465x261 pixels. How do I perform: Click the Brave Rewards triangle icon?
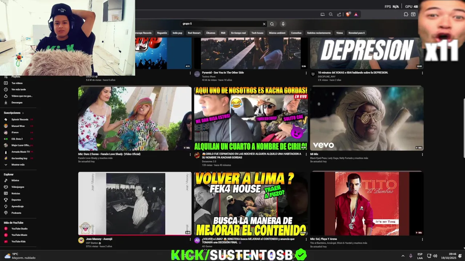[x=356, y=14]
